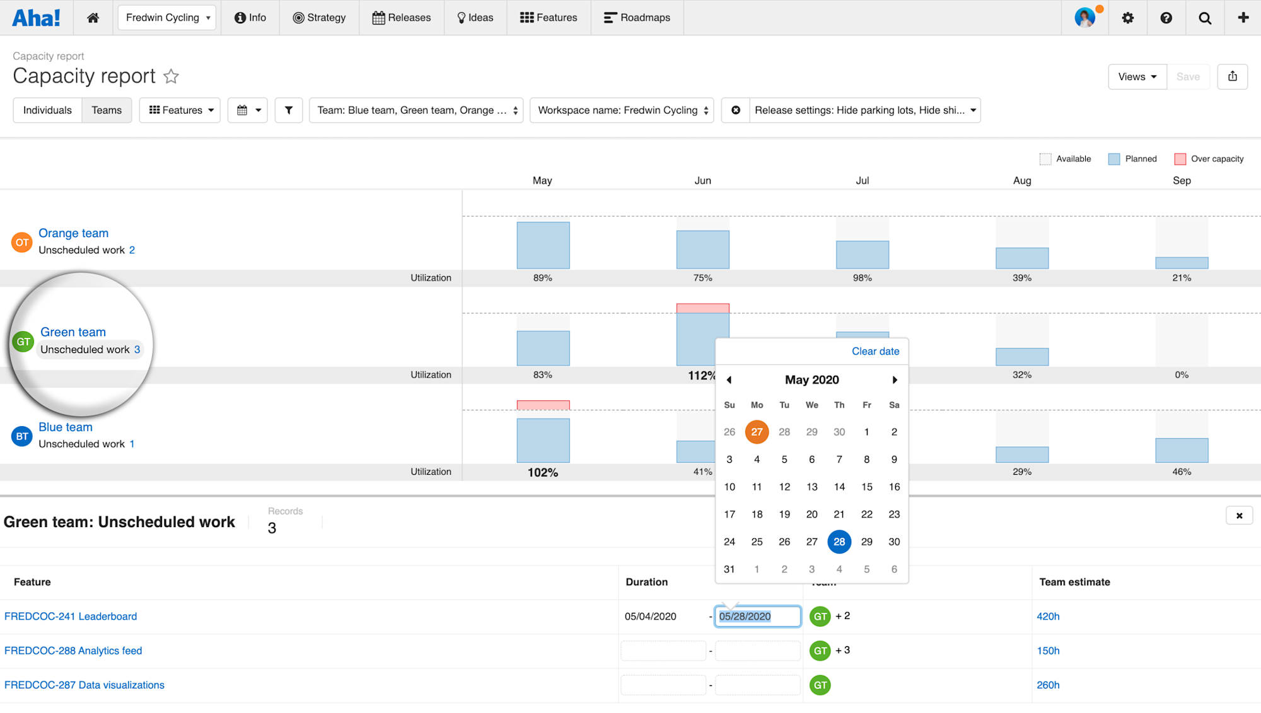
Task: Open the filter funnel icon
Action: pyautogui.click(x=288, y=110)
